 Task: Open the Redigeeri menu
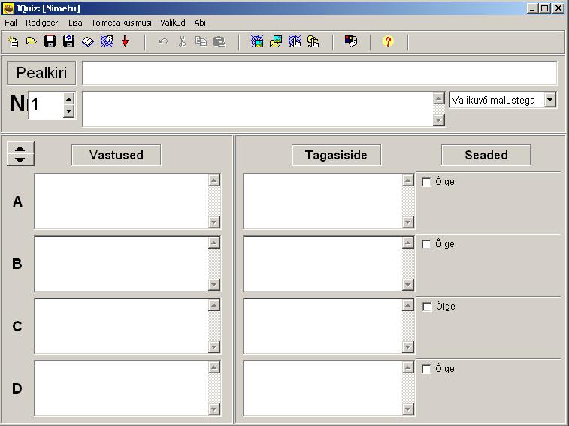coord(42,23)
